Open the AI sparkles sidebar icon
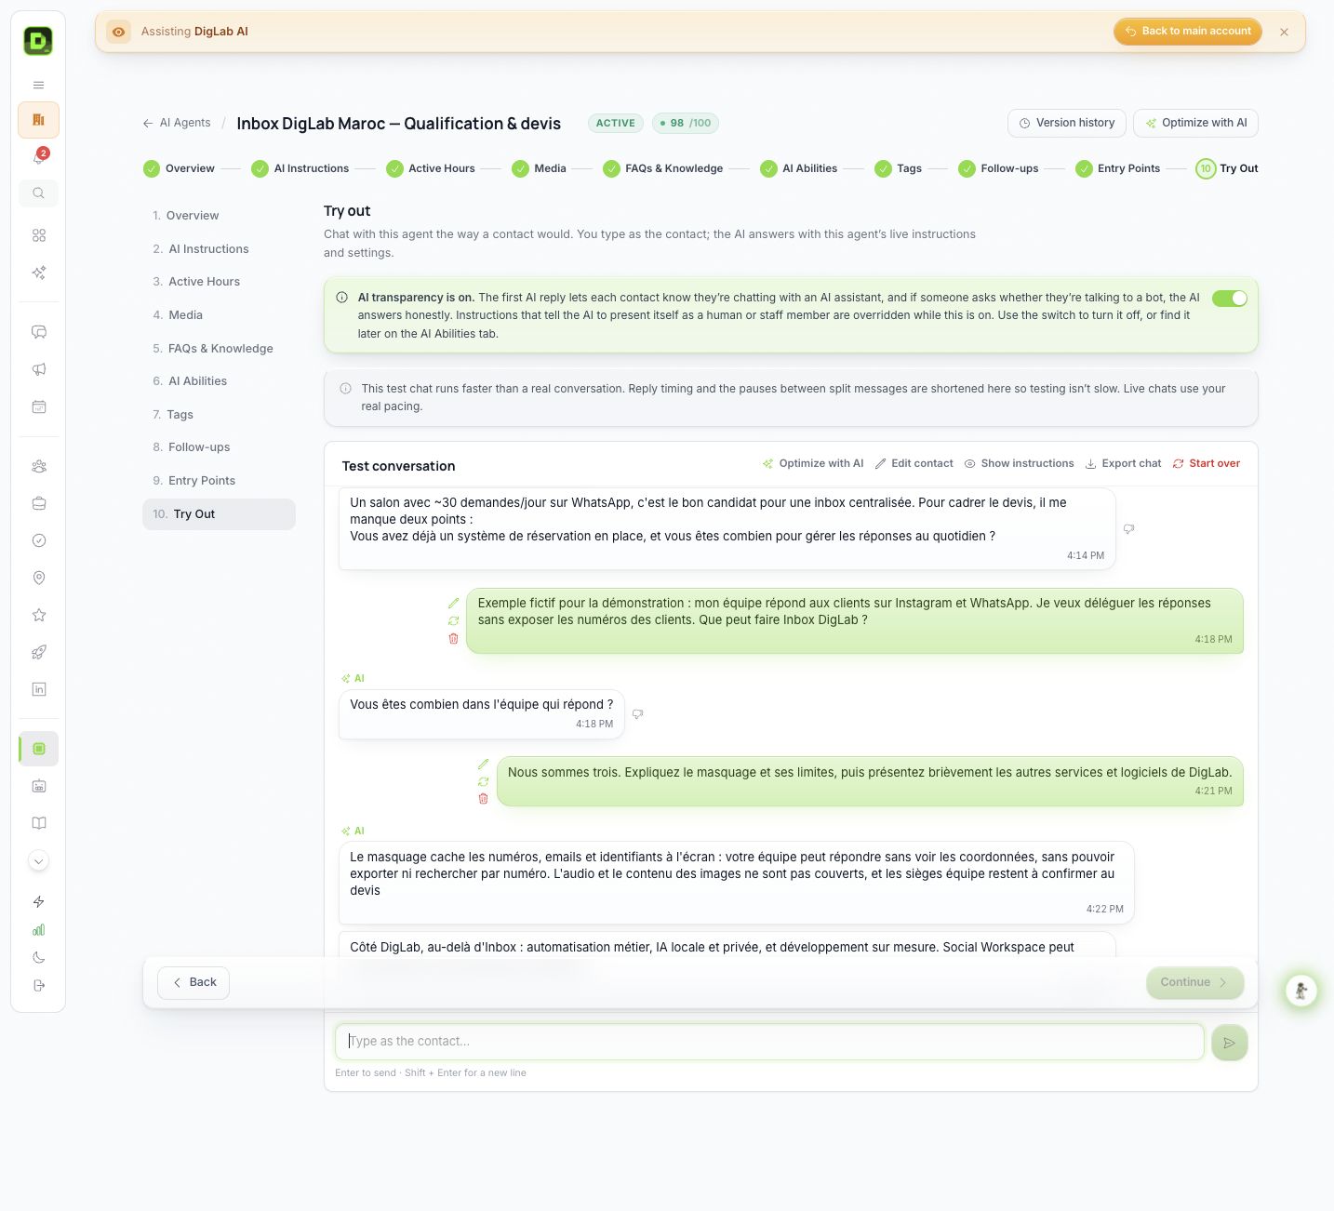Image resolution: width=1334 pixels, height=1211 pixels. click(38, 273)
